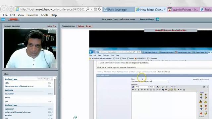Click the remove formatting icon in the editor toolbar
Screen dimensions: 212x119
pos(133,87)
